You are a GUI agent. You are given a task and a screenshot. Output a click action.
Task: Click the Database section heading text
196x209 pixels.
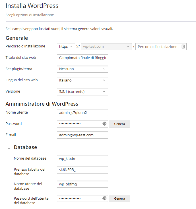click(x=25, y=147)
